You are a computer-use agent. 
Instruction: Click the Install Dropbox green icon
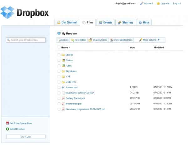[x=8, y=129]
